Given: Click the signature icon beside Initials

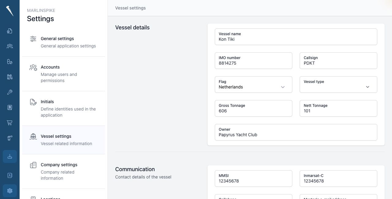Looking at the screenshot, I should (x=33, y=102).
